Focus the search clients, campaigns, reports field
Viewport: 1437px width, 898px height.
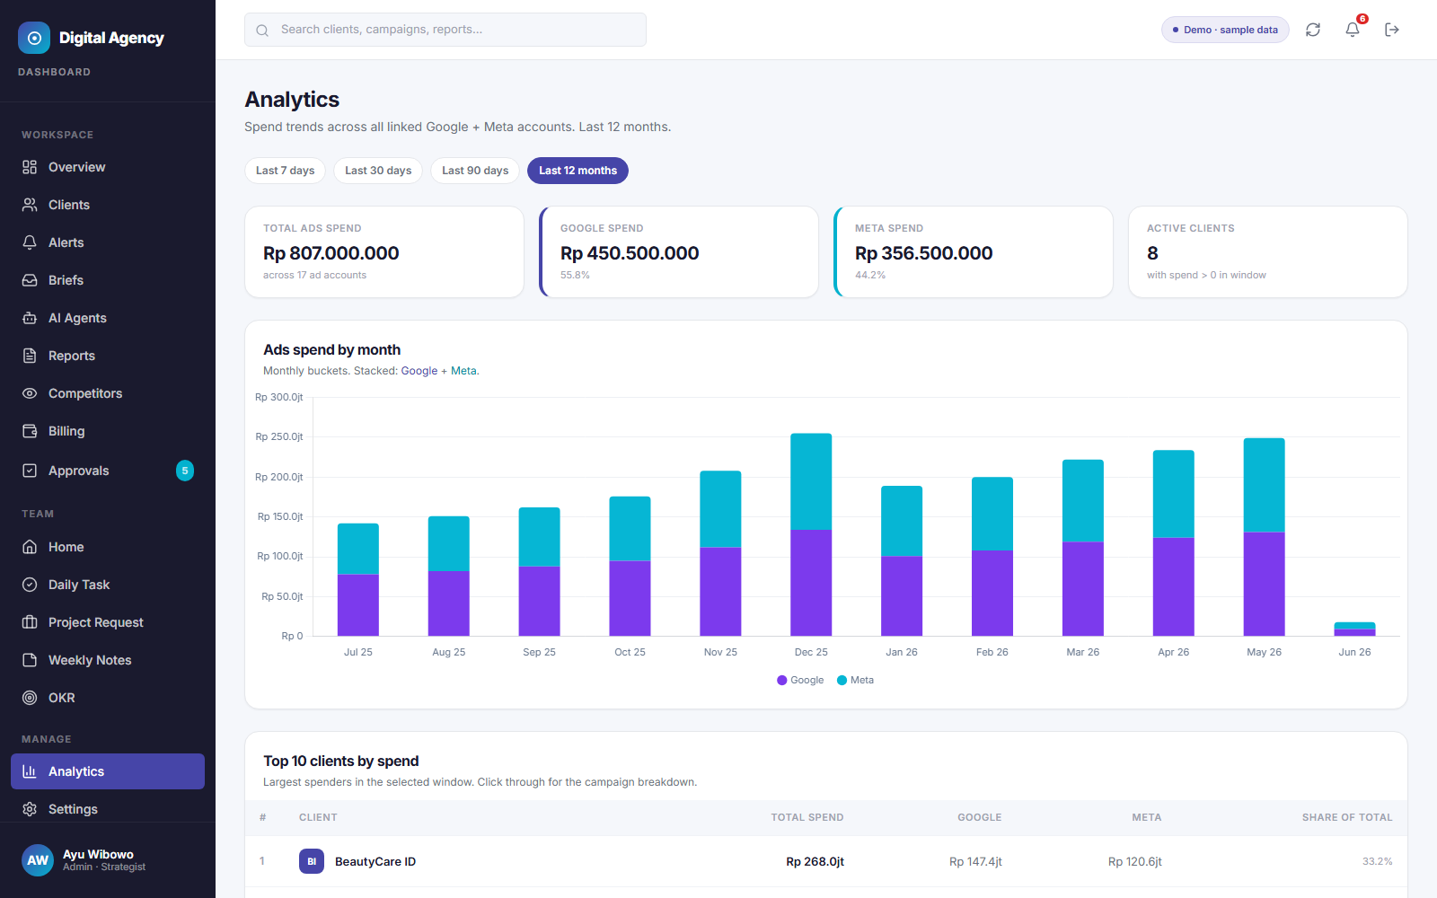445,30
